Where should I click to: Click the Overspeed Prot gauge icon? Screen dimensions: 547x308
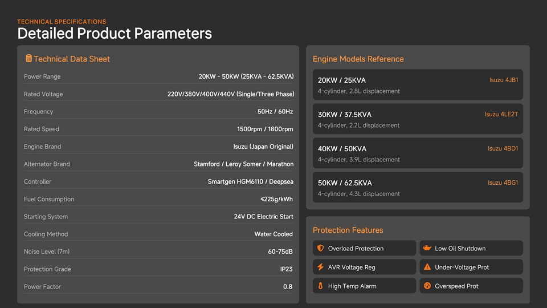pos(427,286)
